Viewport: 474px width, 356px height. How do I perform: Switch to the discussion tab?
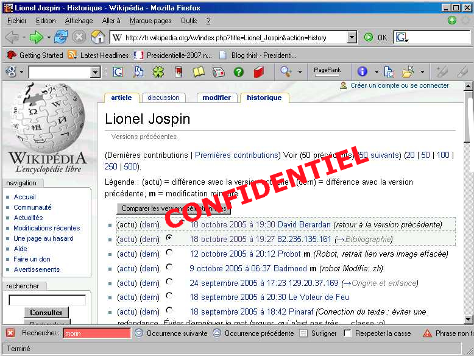pos(163,98)
